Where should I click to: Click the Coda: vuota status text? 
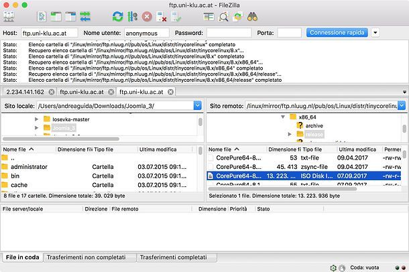tap(364, 267)
